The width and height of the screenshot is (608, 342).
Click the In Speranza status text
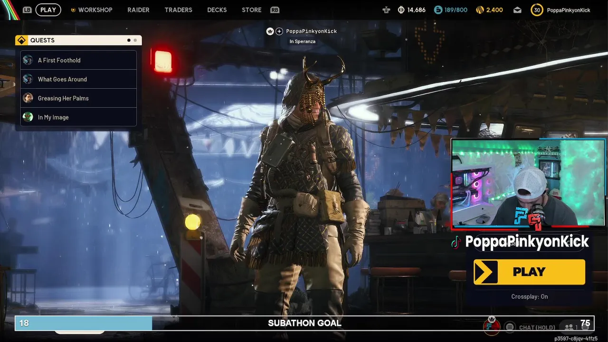click(x=303, y=41)
